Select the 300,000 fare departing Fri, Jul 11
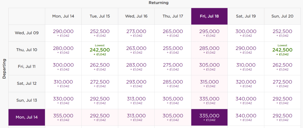Viewport: 303px width, 128px height. tap(63, 67)
